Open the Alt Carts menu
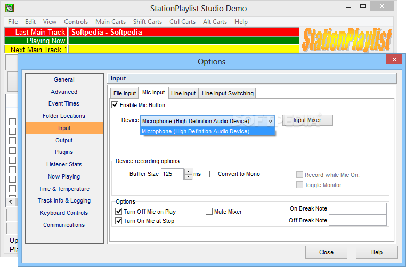 pos(215,22)
